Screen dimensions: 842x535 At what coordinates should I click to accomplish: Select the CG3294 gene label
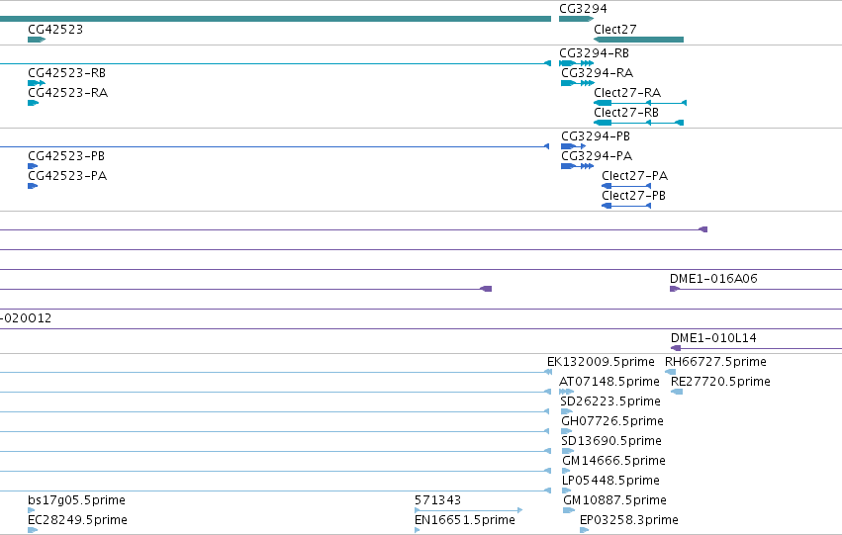583,9
